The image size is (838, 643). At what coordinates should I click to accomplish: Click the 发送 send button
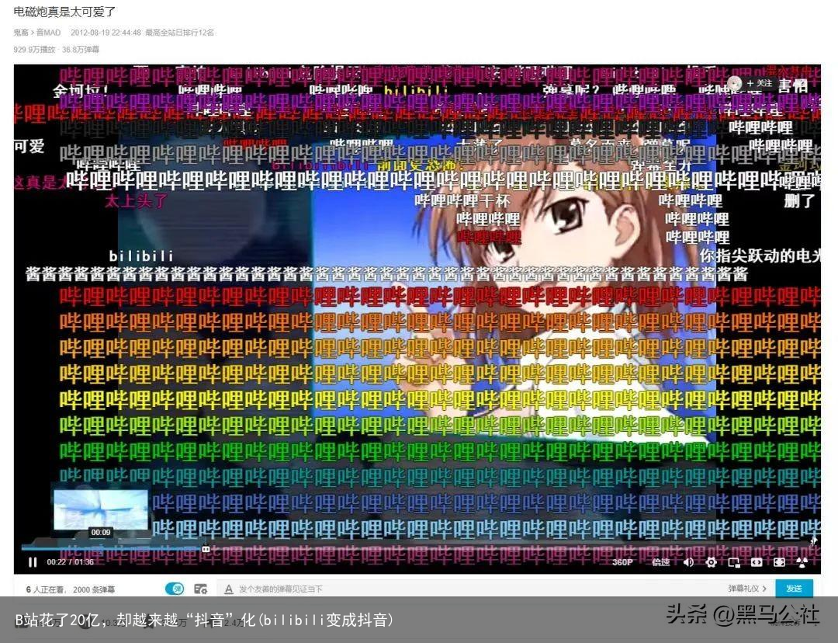[794, 589]
